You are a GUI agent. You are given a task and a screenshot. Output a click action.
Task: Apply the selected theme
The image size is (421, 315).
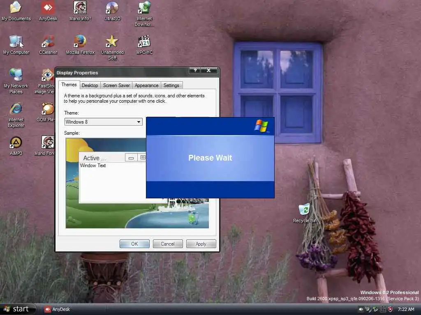[x=201, y=244]
